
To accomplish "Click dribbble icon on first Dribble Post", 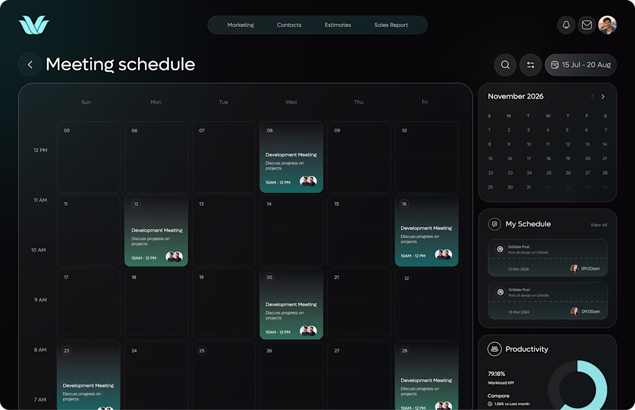I will (x=500, y=249).
